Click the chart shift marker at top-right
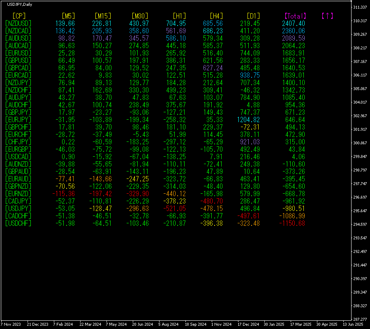 351,1
